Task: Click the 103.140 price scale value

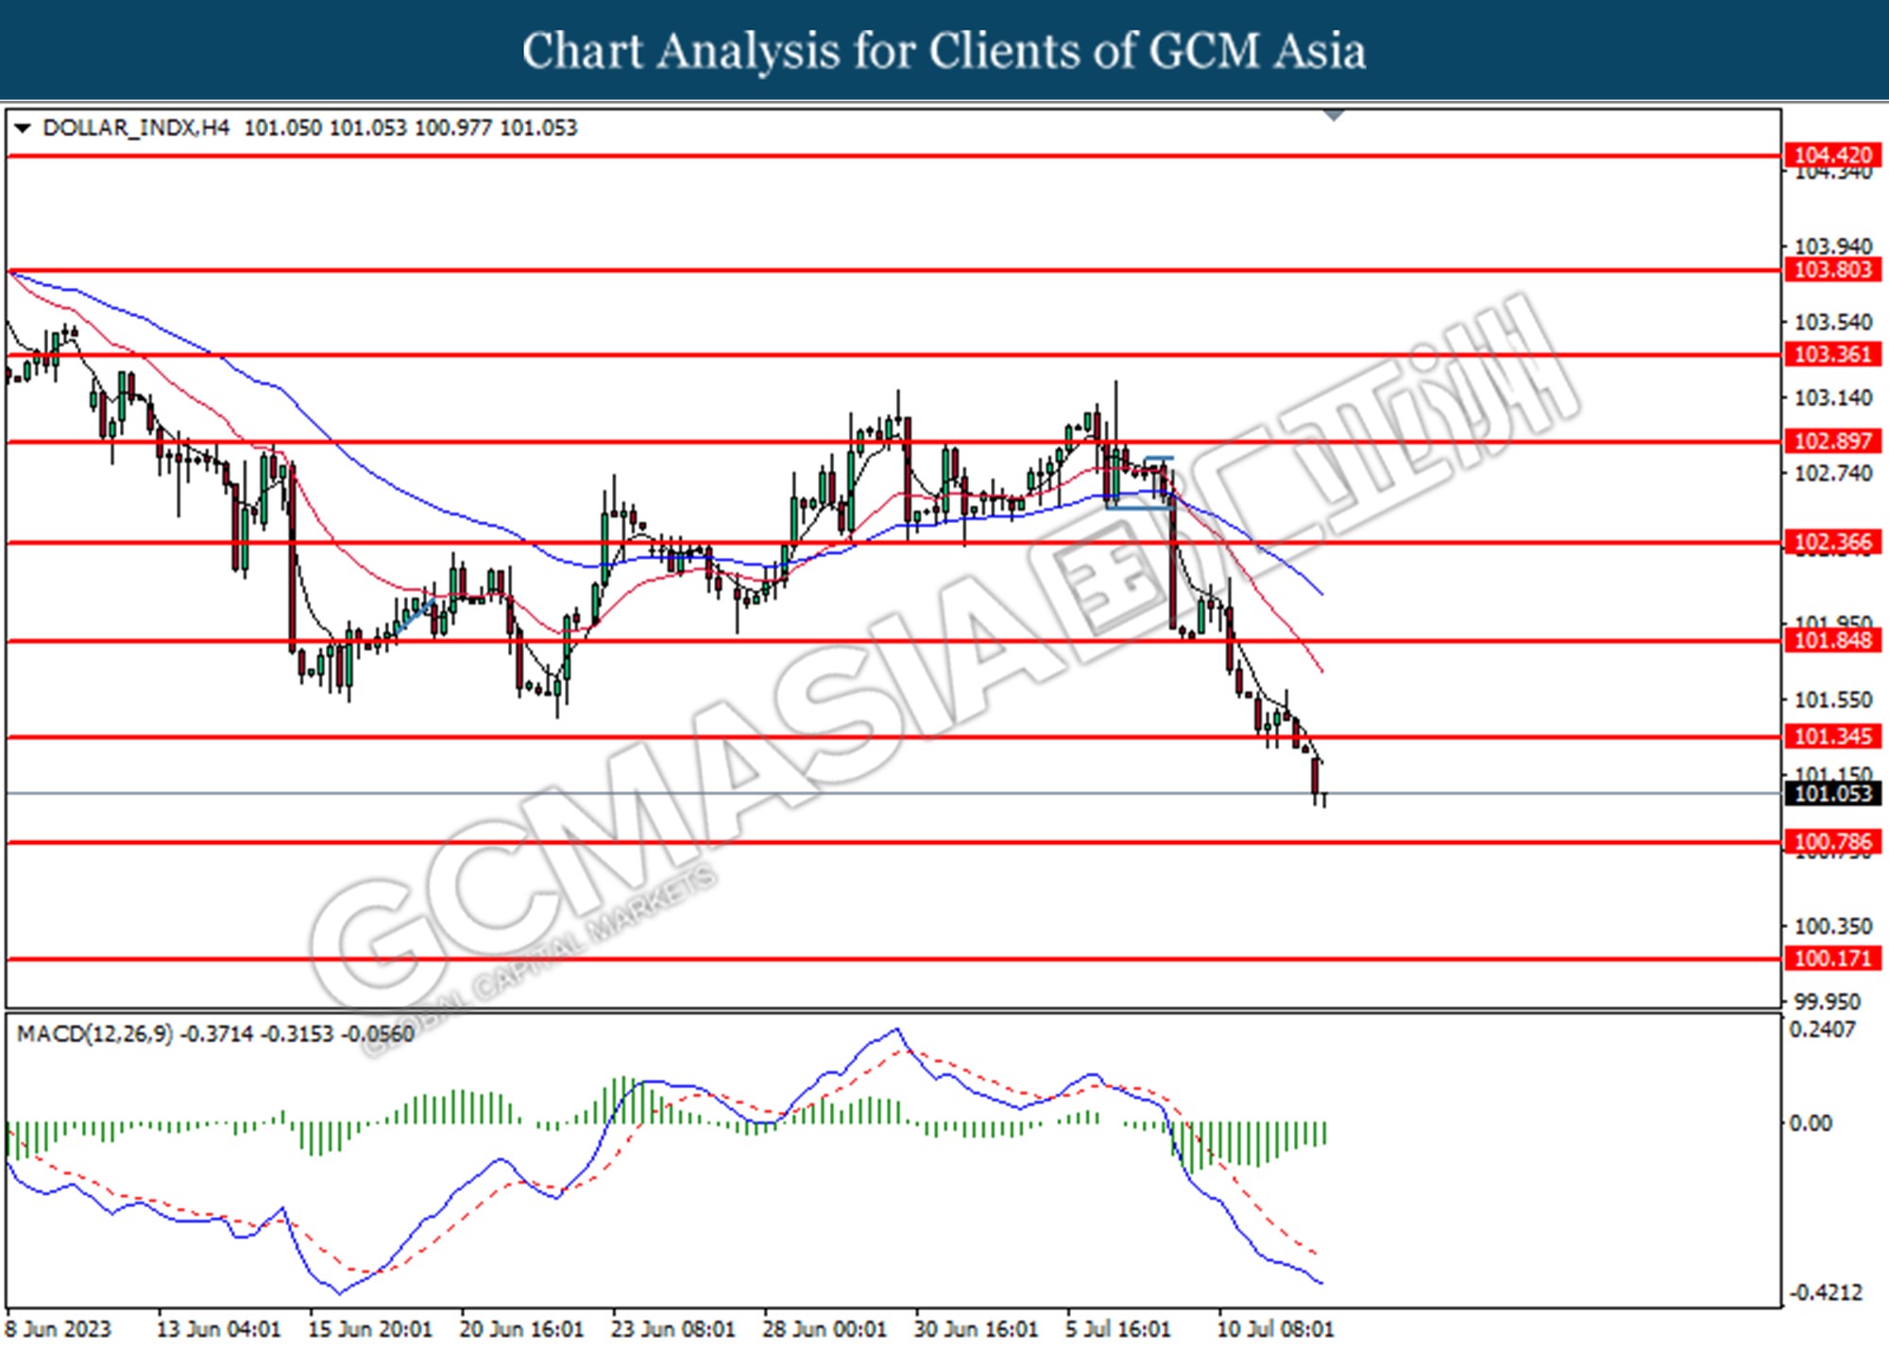Action: tap(1832, 398)
